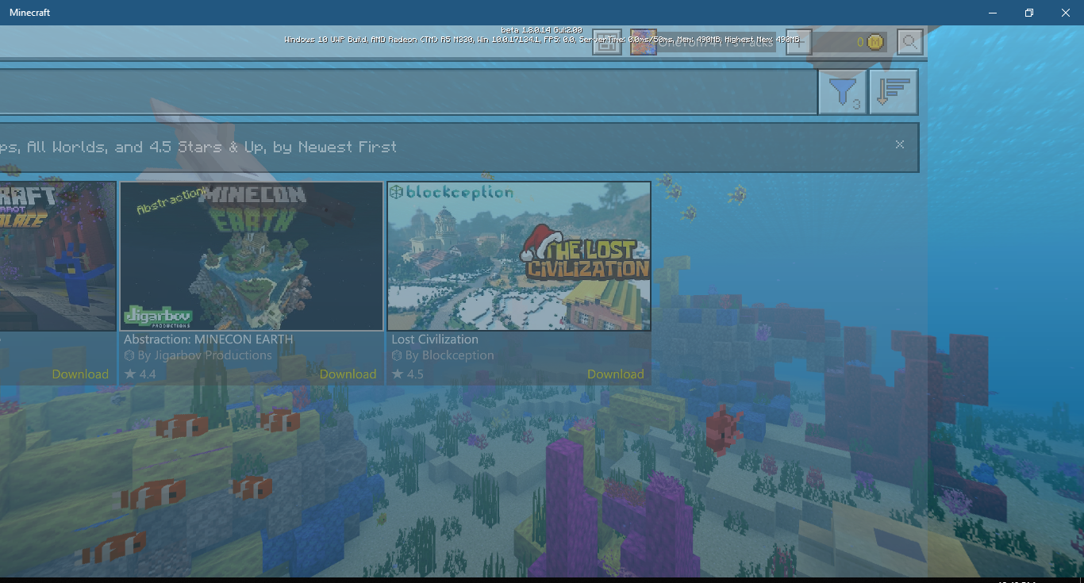
Task: Click the filter summary text banner
Action: click(459, 147)
